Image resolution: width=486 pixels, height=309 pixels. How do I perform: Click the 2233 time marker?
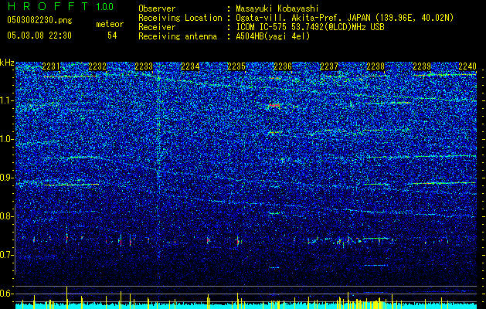click(144, 66)
